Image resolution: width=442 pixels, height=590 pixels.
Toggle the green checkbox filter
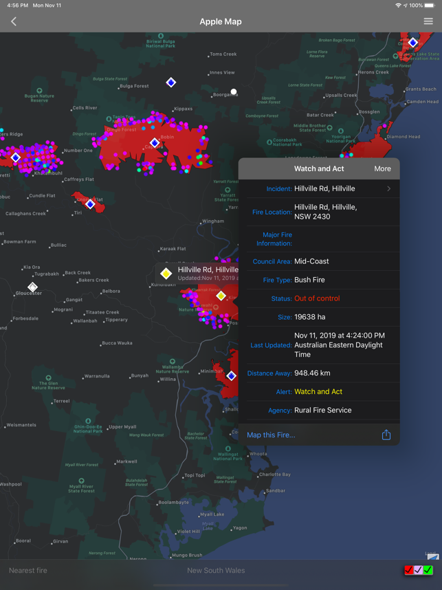coord(428,570)
